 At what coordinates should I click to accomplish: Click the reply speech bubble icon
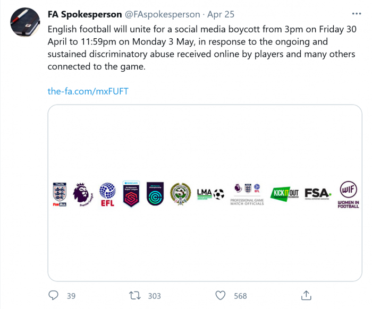pyautogui.click(x=54, y=295)
